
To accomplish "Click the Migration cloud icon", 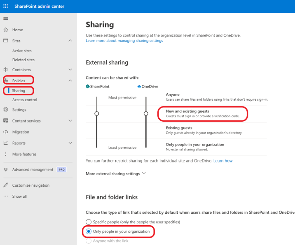I will 6,132.
